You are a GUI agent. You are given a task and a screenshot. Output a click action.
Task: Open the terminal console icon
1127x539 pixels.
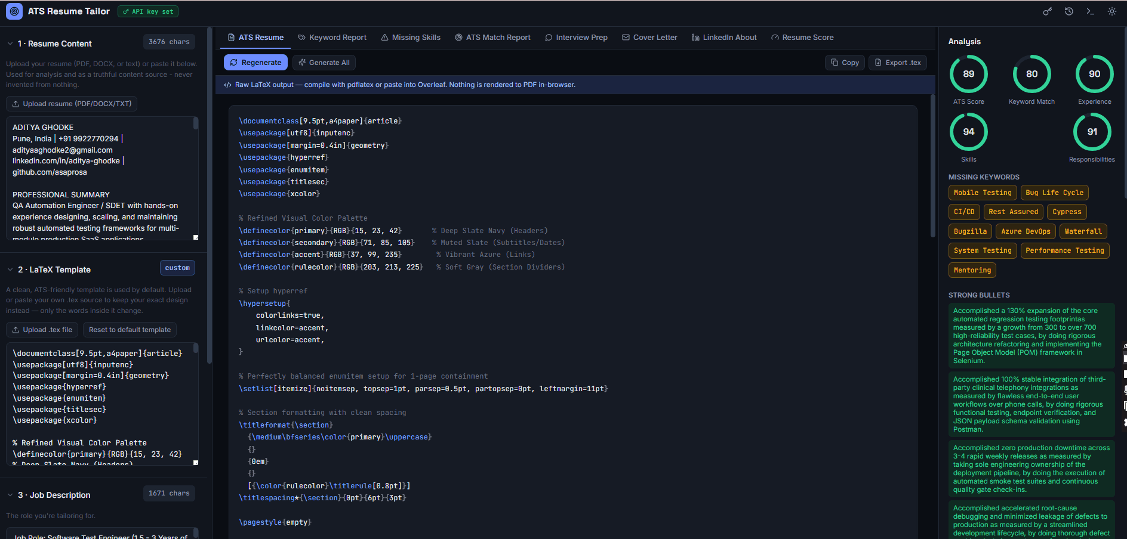[x=1090, y=11]
